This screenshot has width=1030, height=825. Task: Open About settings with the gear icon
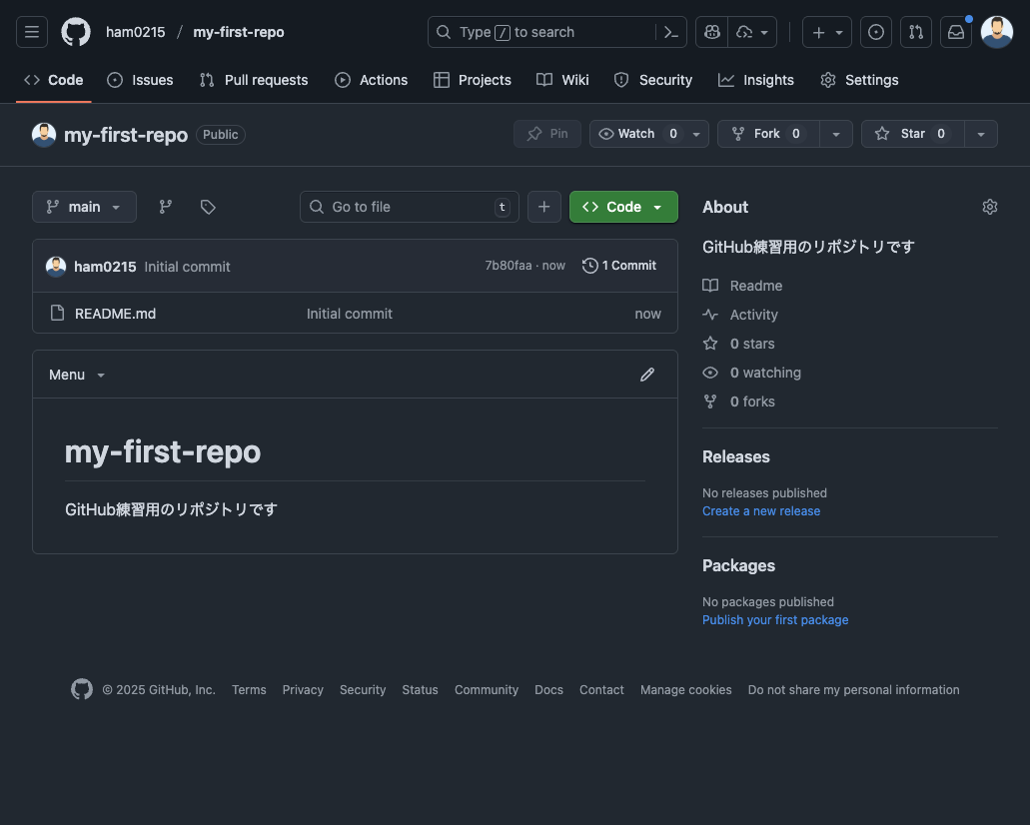[x=989, y=207]
